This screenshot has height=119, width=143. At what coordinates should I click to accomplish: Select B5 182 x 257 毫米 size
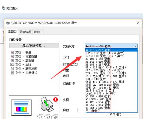click(x=111, y=64)
